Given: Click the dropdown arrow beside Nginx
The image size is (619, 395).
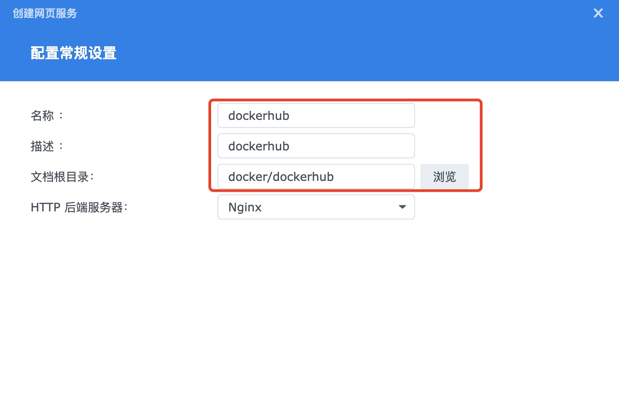Looking at the screenshot, I should coord(402,207).
